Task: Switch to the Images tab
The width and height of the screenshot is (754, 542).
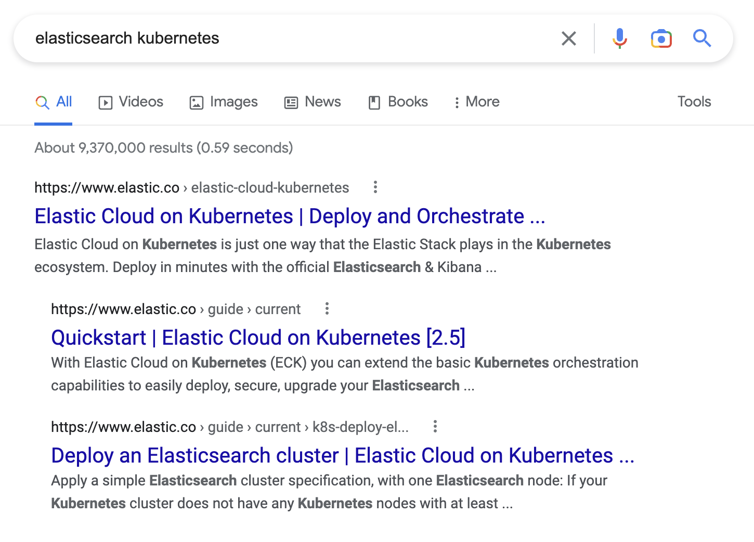Action: [224, 102]
